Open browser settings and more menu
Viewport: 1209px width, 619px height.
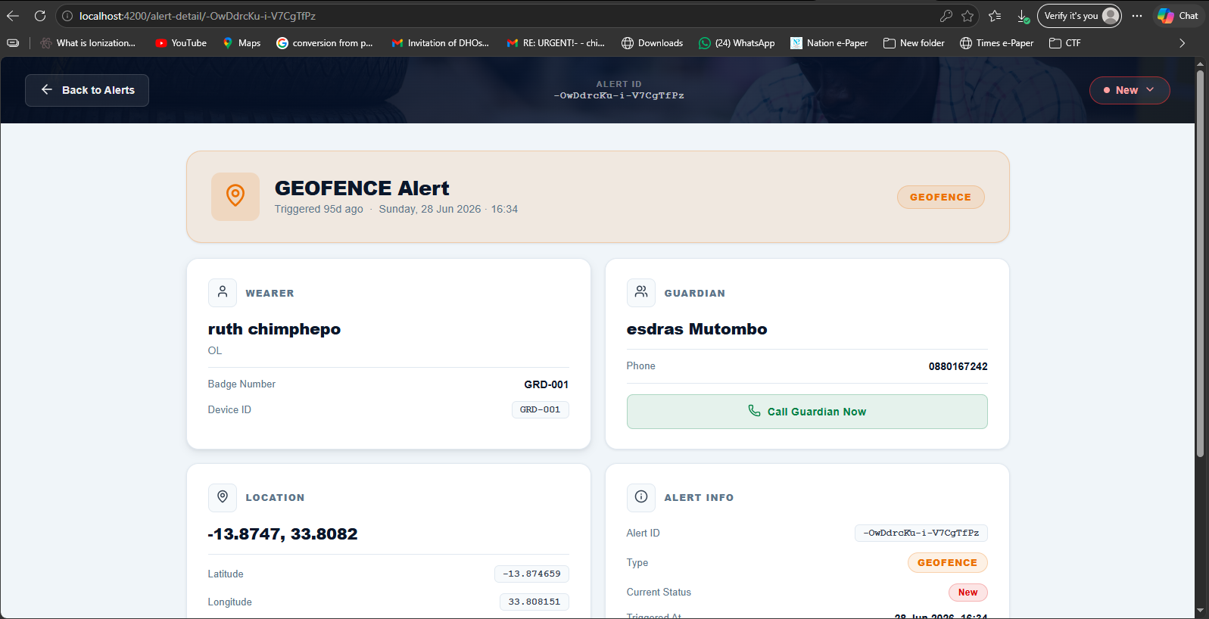(x=1137, y=16)
